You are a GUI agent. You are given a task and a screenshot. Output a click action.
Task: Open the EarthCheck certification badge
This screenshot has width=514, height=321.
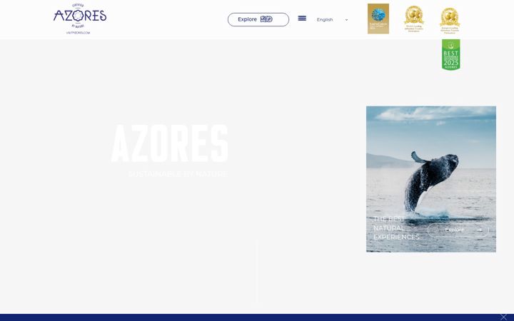(x=378, y=19)
